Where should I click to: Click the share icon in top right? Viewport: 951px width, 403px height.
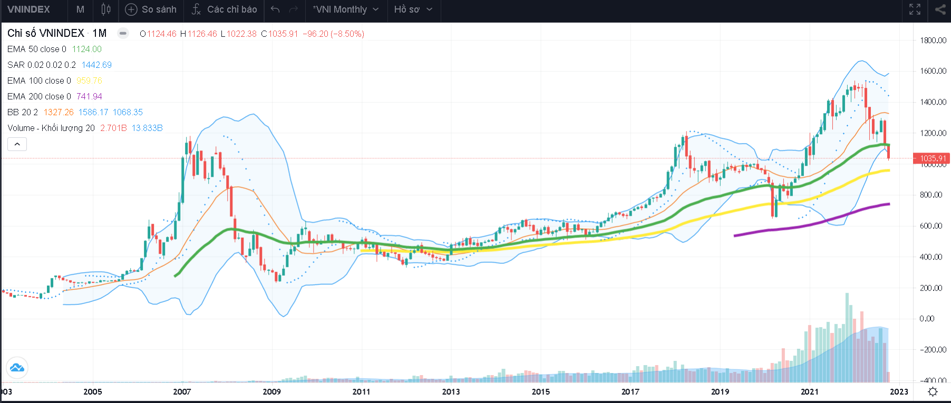940,9
